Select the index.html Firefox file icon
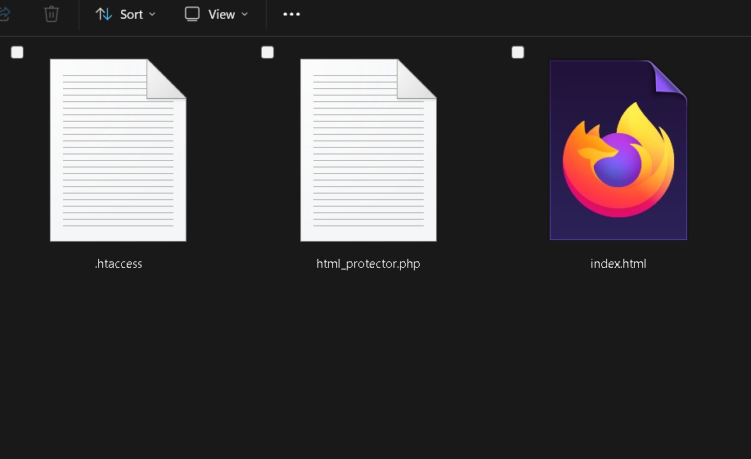751x459 pixels. (x=618, y=150)
